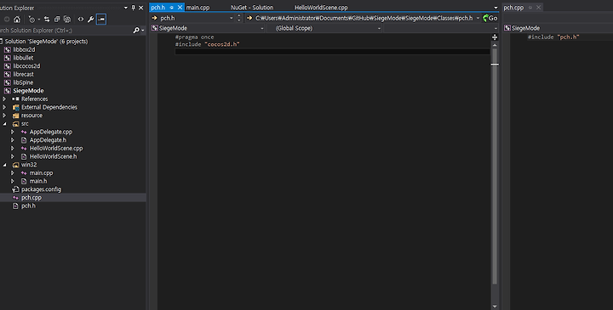This screenshot has height=310, width=613.
Task: Open the file path dropdown arrow
Action: 478,18
